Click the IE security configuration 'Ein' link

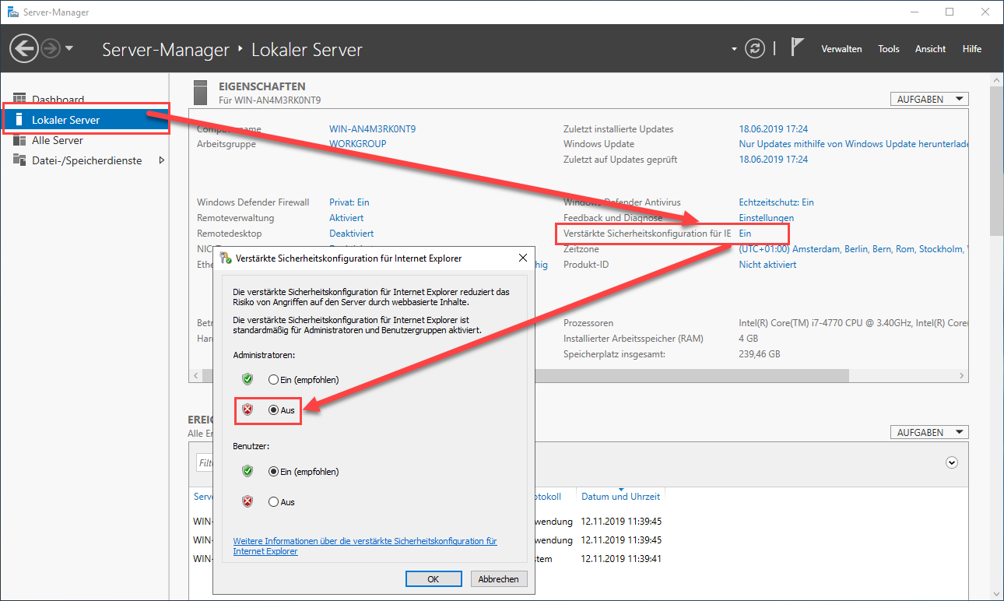(745, 234)
